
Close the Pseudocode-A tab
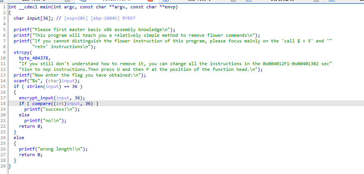click(150, 2)
